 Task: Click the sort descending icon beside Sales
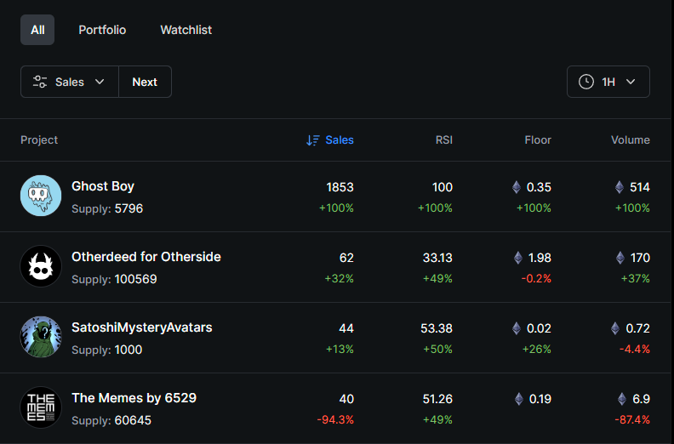click(313, 140)
